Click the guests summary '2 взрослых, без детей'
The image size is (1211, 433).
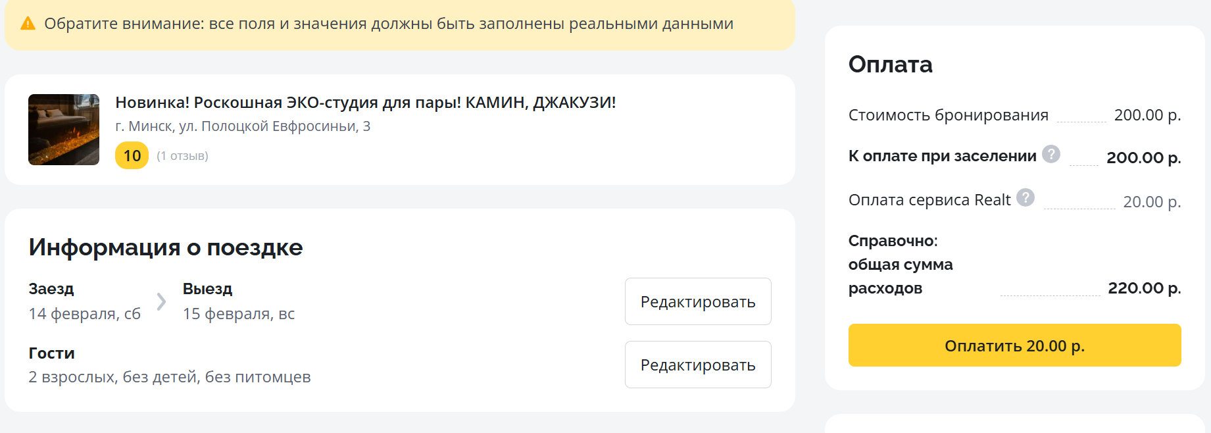169,377
